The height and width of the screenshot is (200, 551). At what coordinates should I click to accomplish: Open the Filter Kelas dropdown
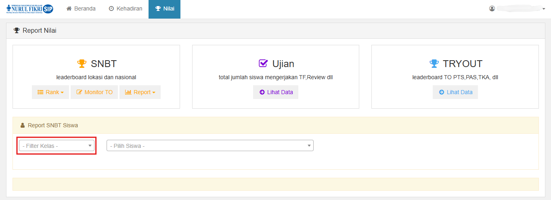point(57,146)
